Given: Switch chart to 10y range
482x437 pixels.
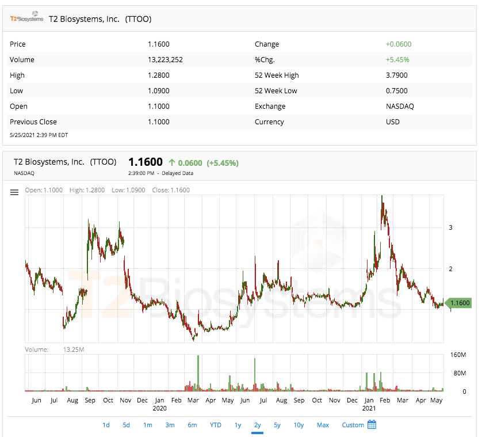Looking at the screenshot, I should (x=299, y=425).
